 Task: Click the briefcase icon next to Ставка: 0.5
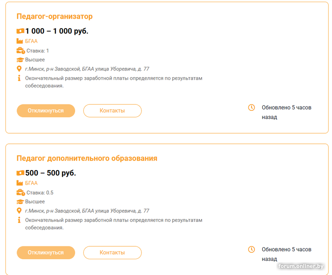tap(20, 192)
